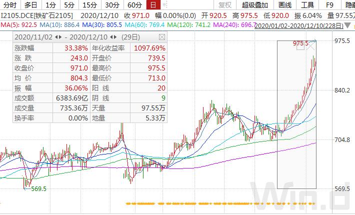Step the 2020/11/02 start date forward
Screen dimensions: 355x215
(x=60, y=37)
